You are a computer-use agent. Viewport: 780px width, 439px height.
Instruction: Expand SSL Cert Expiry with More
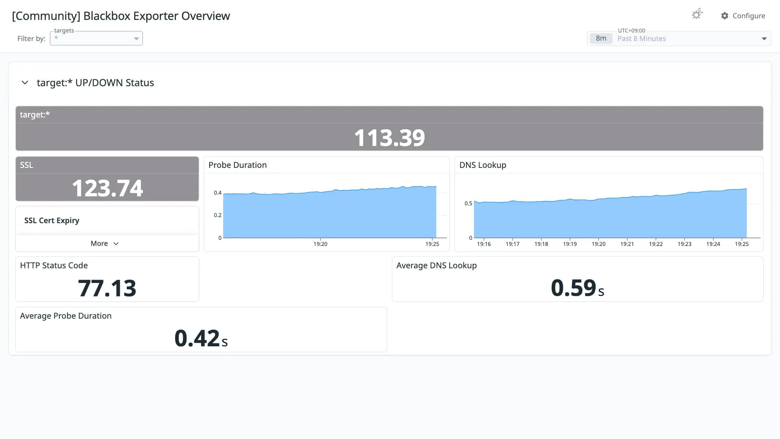coord(104,243)
